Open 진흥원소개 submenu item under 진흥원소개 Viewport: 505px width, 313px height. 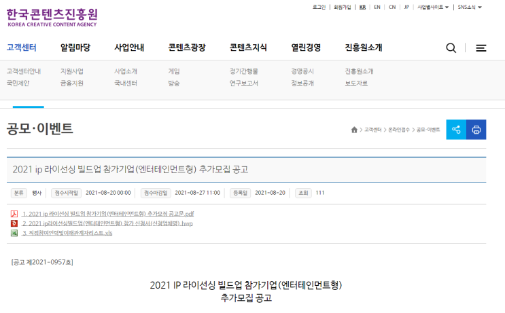pos(359,71)
